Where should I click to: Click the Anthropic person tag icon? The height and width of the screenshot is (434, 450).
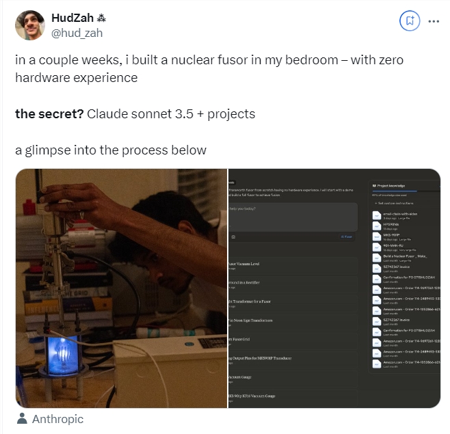22,419
